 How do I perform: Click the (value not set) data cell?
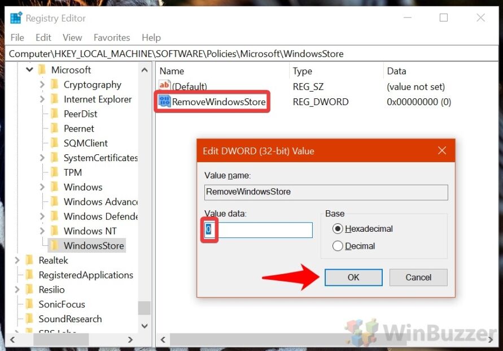[415, 86]
